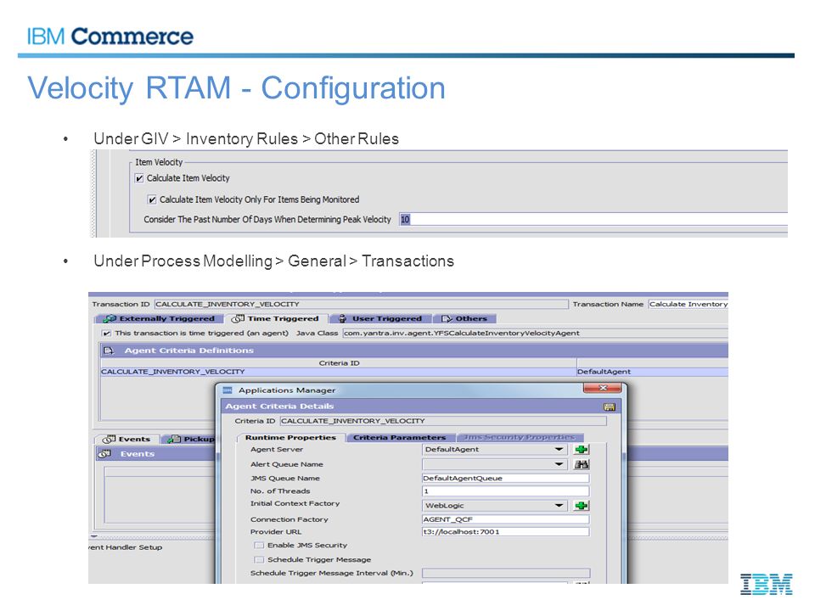This screenshot has height=611, width=815.
Task: Click the Jms Security Properties tab
Action: click(520, 438)
